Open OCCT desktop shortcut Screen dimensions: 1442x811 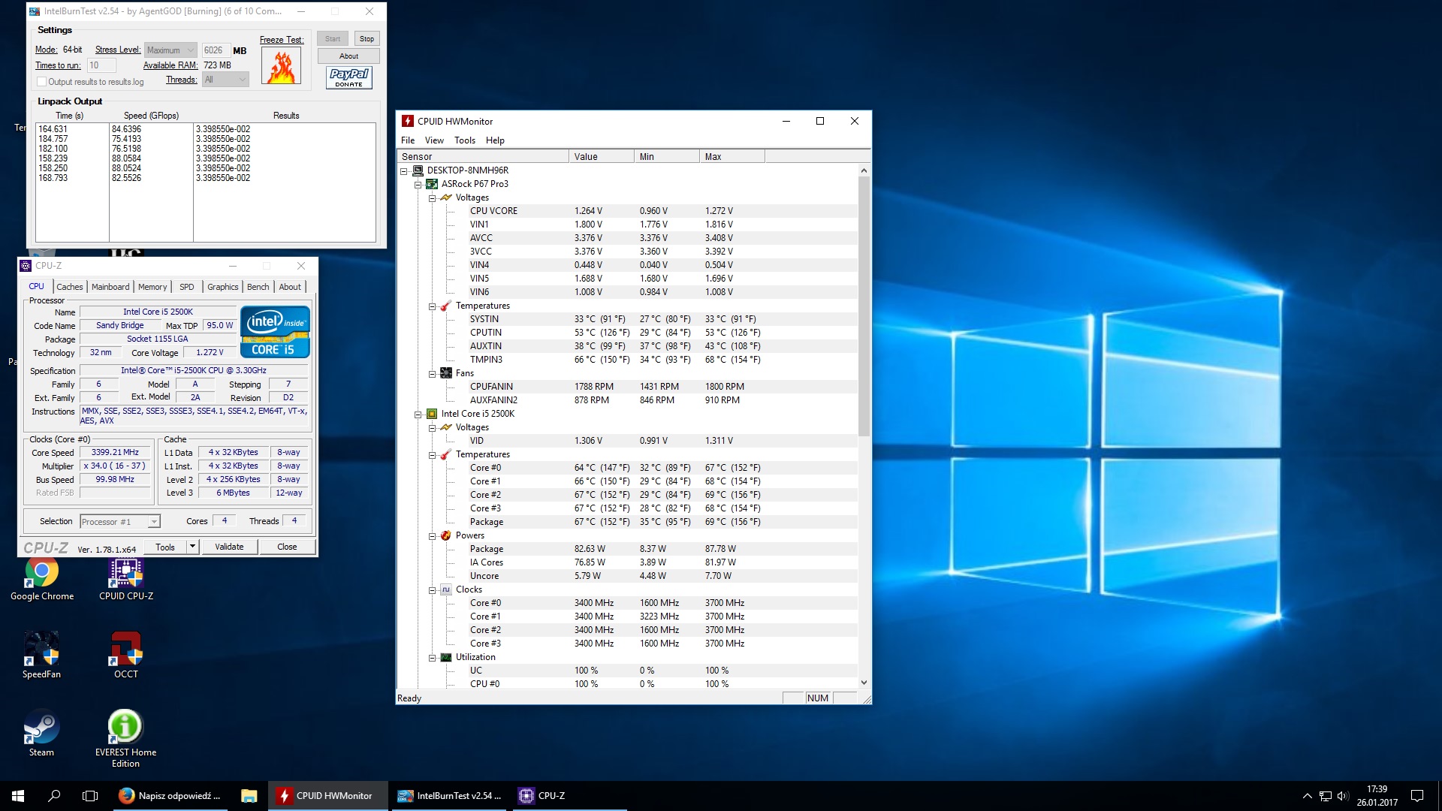126,650
